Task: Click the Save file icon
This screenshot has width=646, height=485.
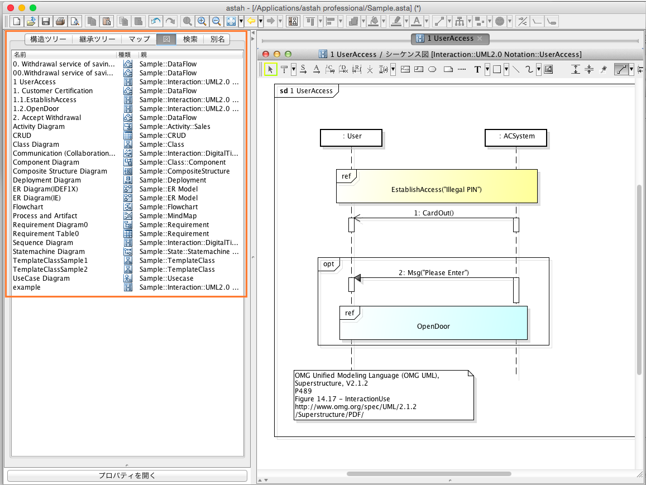Action: [x=46, y=21]
